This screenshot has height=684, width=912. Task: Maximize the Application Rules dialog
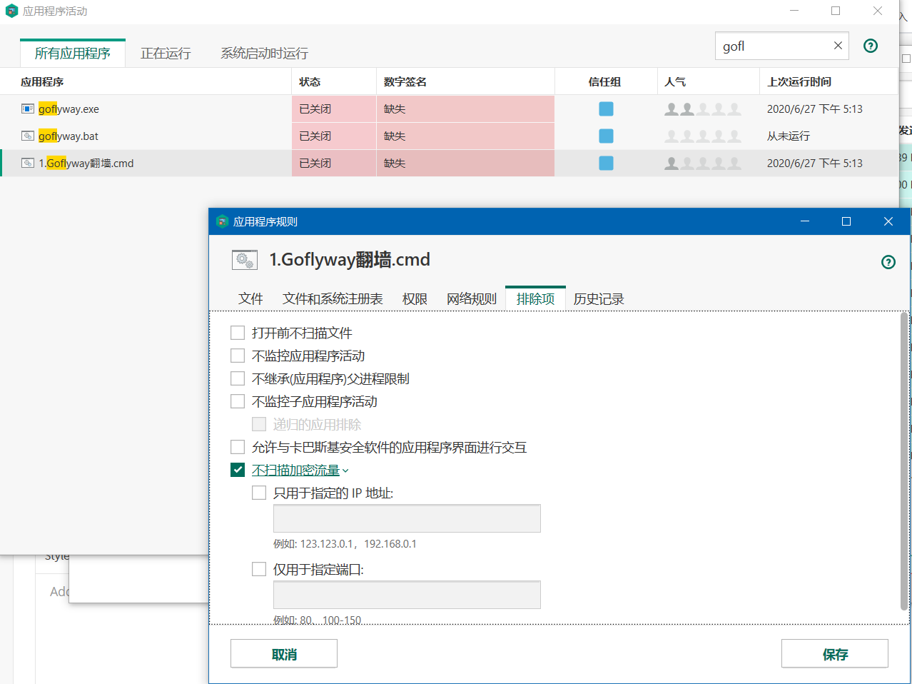[x=846, y=221]
